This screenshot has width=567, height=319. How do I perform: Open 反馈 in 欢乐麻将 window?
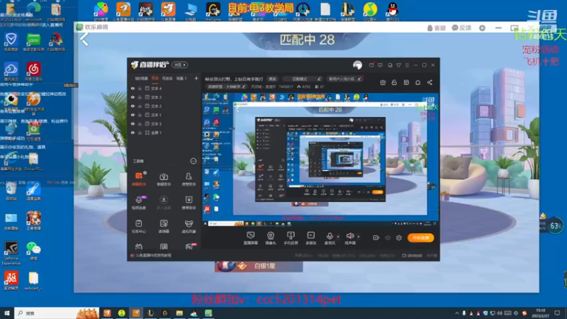coord(462,28)
